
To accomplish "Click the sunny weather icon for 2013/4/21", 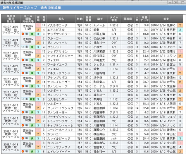I will click(x=23, y=86).
